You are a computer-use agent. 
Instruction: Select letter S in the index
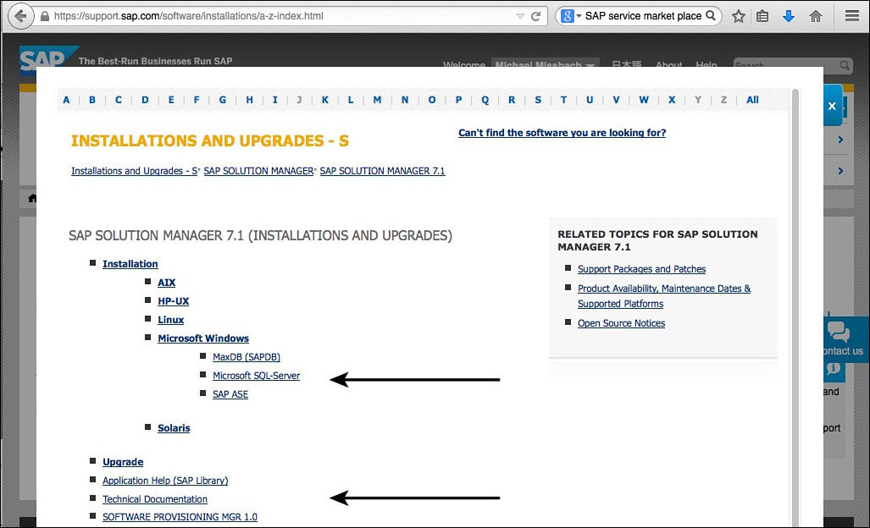pyautogui.click(x=538, y=100)
